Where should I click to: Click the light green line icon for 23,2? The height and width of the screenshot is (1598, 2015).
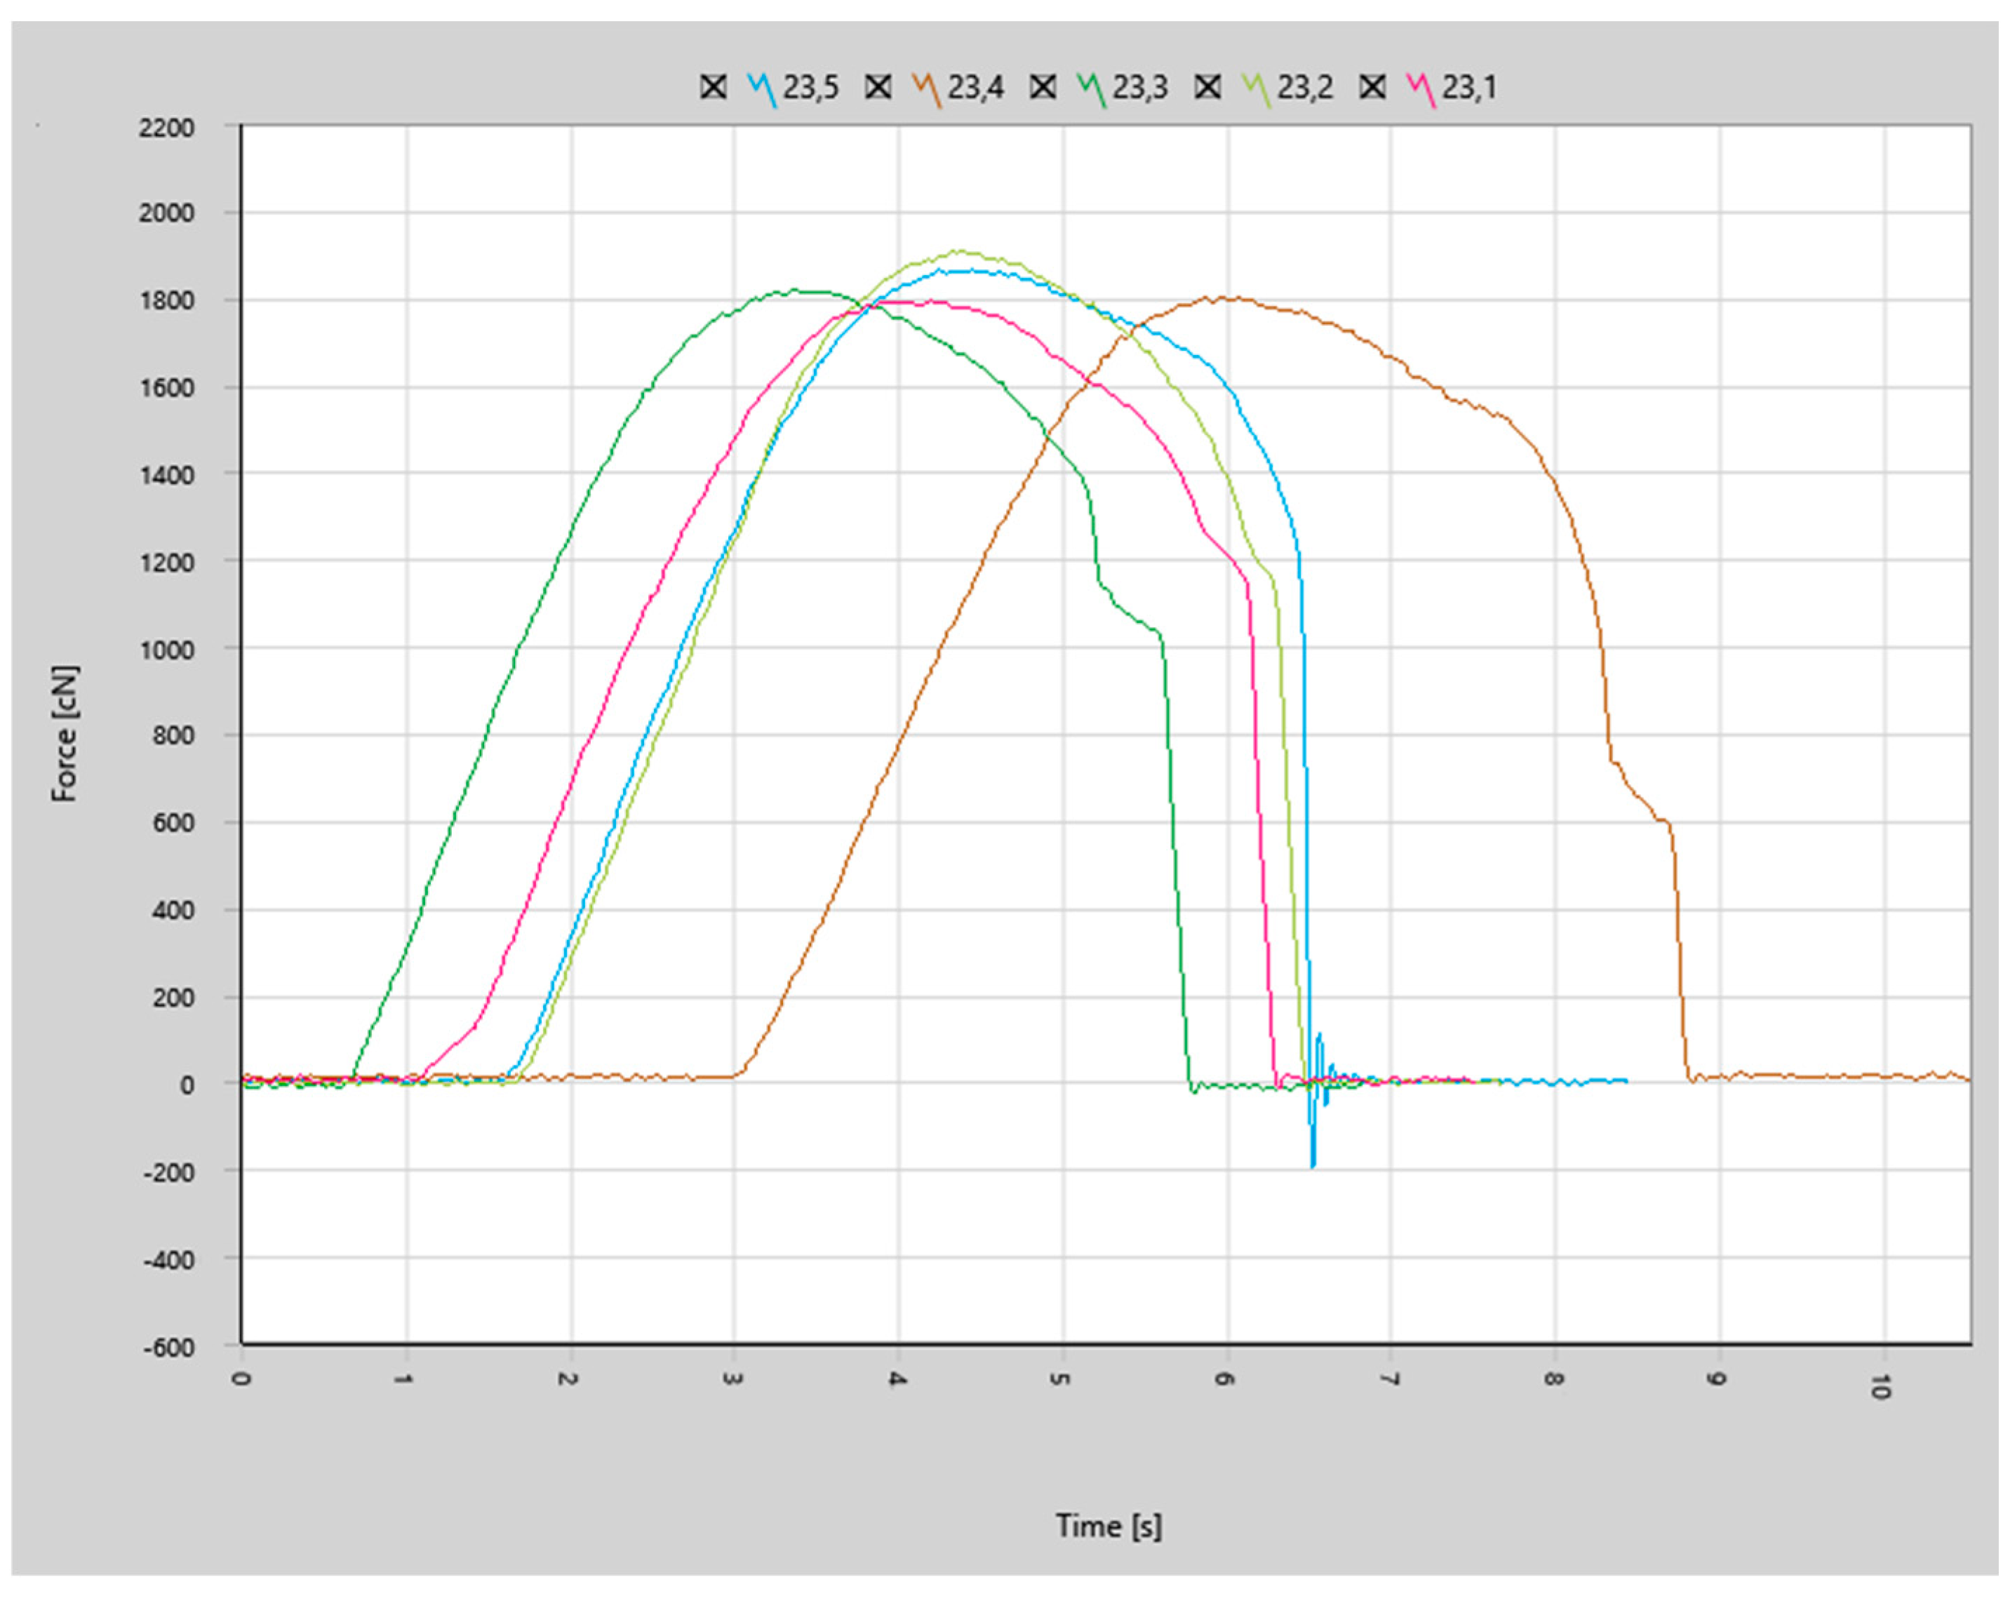click(1256, 89)
